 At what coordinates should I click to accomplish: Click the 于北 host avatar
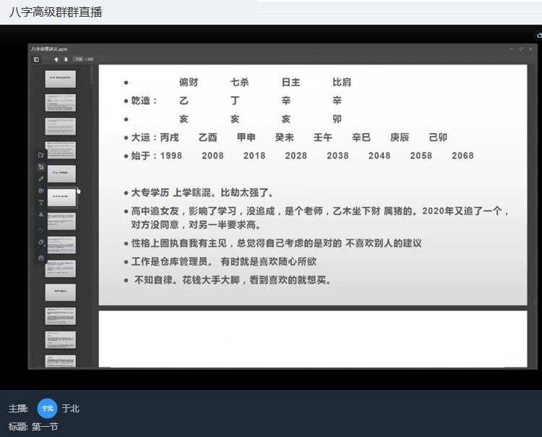tap(47, 409)
